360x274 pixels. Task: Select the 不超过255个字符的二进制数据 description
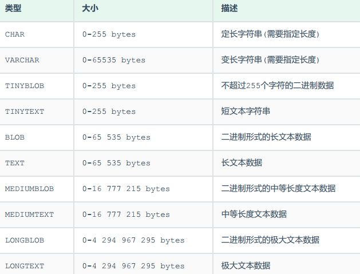point(278,86)
